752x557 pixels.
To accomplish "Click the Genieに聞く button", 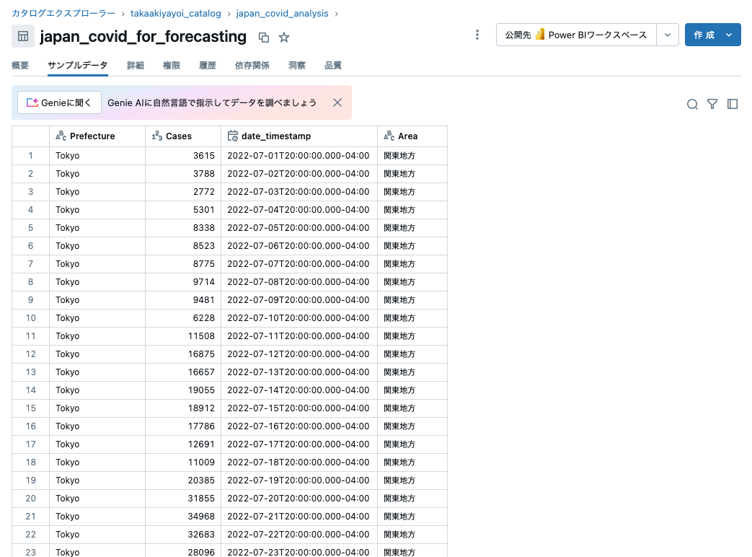I will pos(58,102).
